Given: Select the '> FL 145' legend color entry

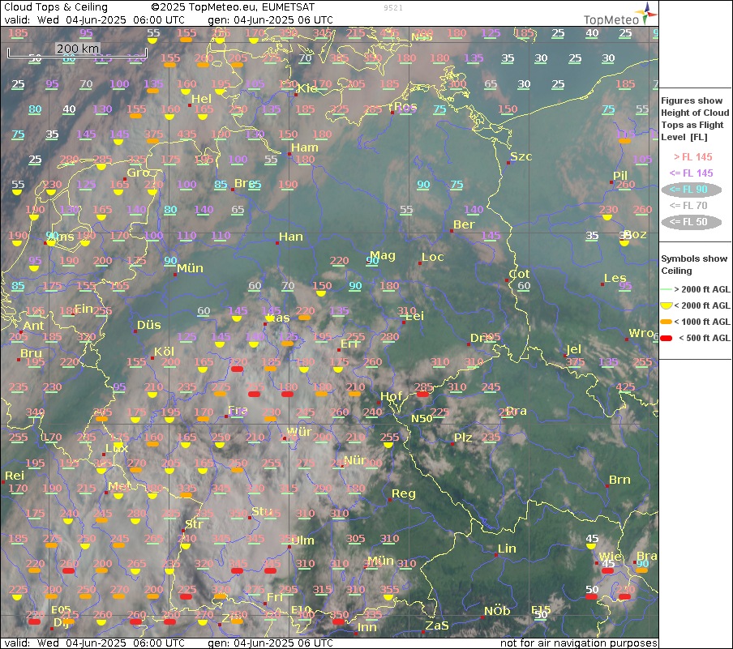Looking at the screenshot, I should 692,157.
